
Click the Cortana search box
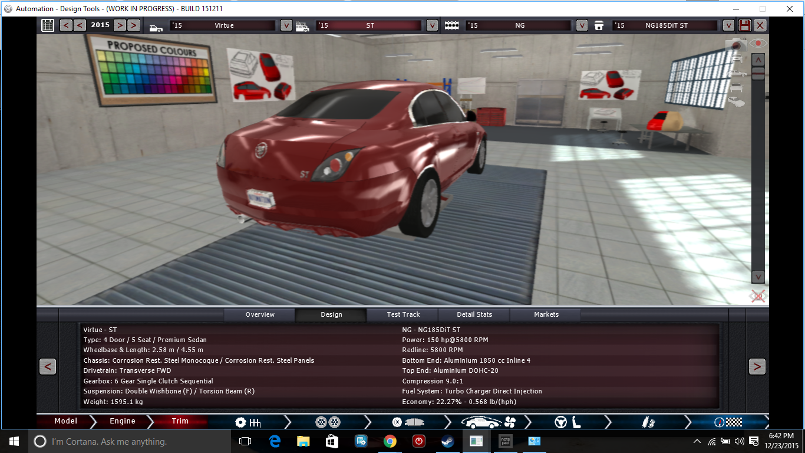tap(130, 441)
